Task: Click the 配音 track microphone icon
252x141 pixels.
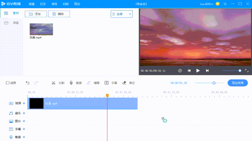Action: tap(11, 137)
